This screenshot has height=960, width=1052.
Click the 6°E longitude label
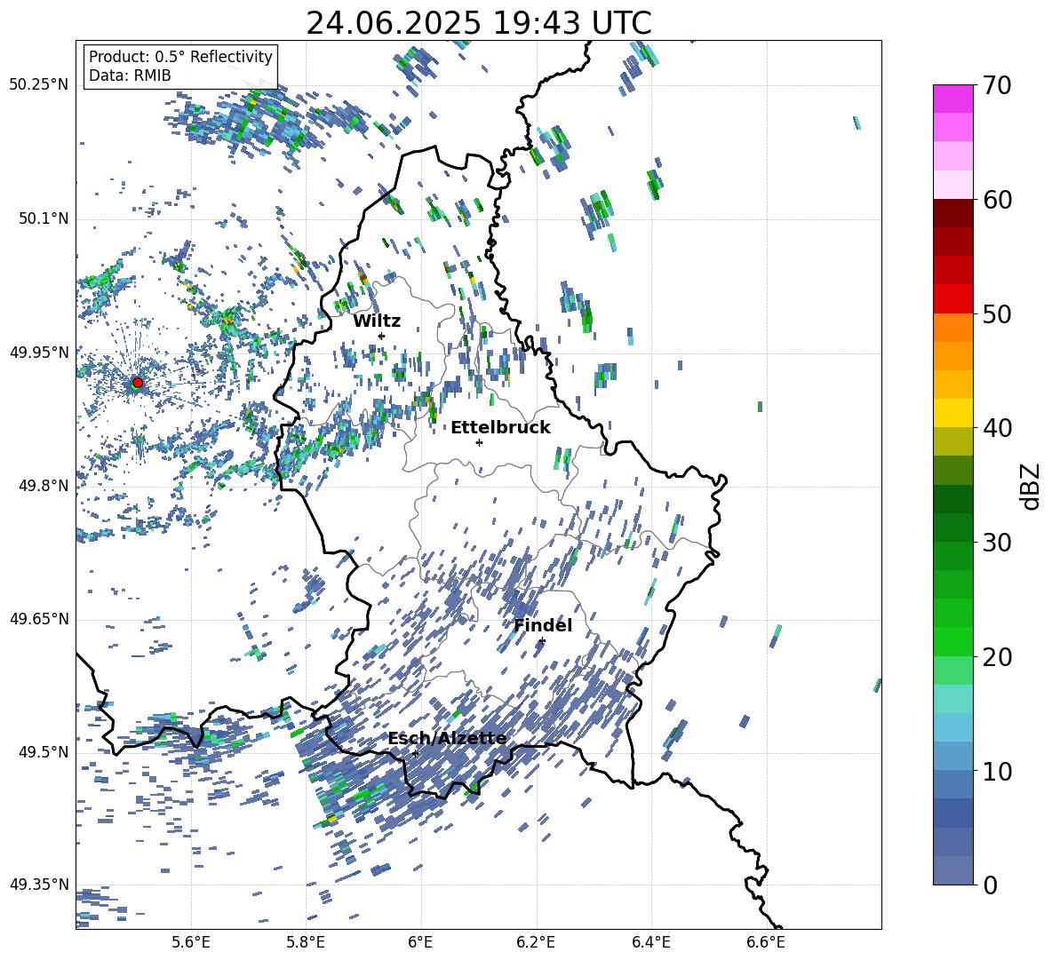point(420,942)
